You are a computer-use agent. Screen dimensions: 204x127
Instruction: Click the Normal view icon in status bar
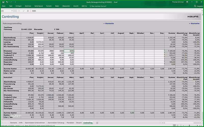tap(174, 125)
